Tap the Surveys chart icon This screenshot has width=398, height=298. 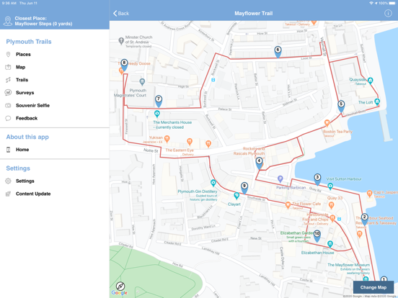[8, 92]
